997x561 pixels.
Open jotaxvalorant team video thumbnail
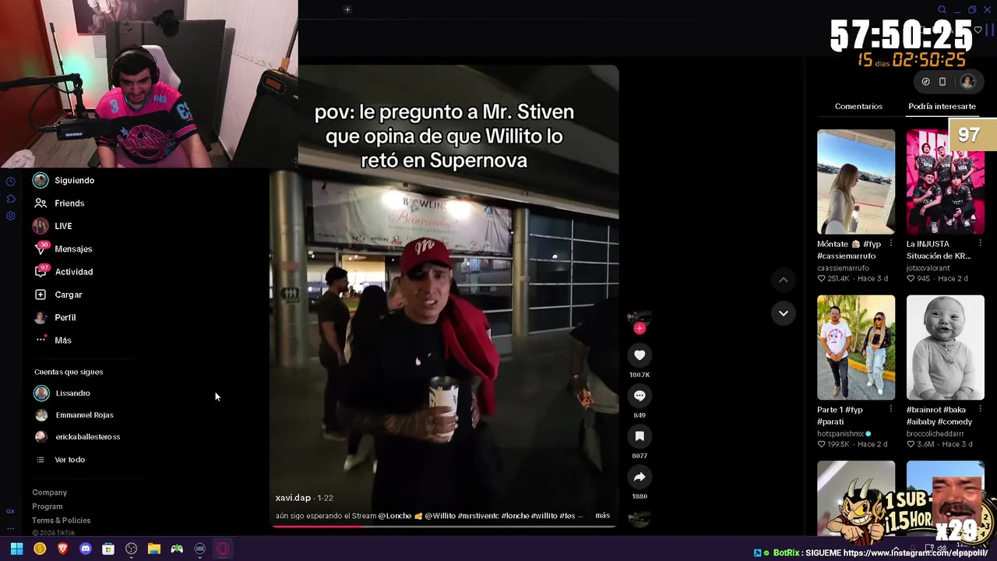click(946, 182)
